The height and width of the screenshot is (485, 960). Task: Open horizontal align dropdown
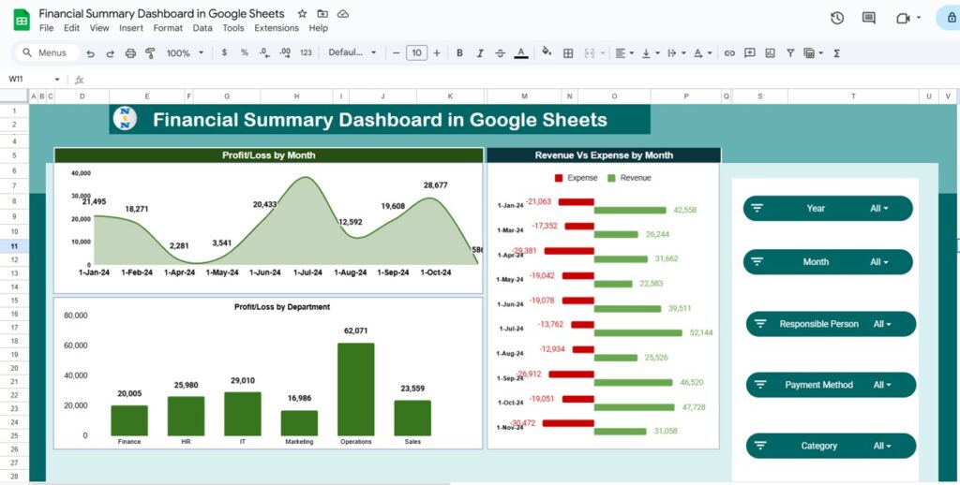(624, 53)
